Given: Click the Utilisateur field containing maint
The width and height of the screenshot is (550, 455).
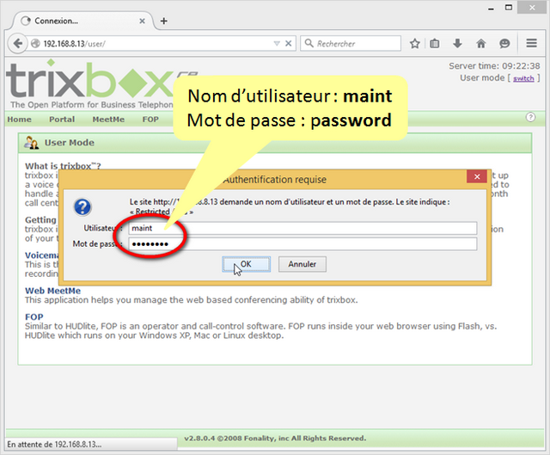Looking at the screenshot, I should tap(302, 228).
